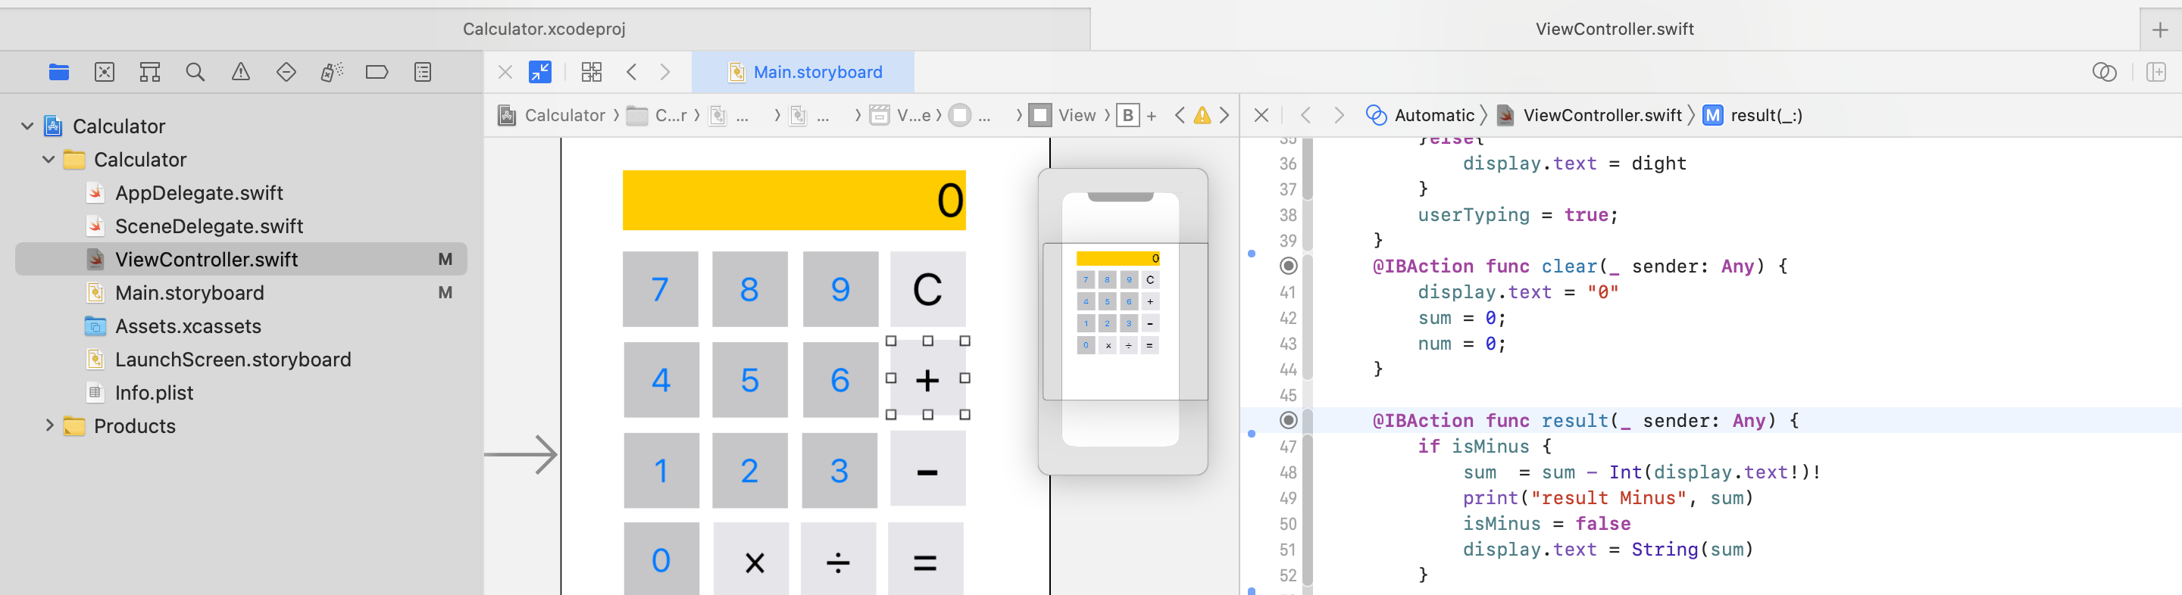Open the Automatic assistant mode menu

point(1421,115)
